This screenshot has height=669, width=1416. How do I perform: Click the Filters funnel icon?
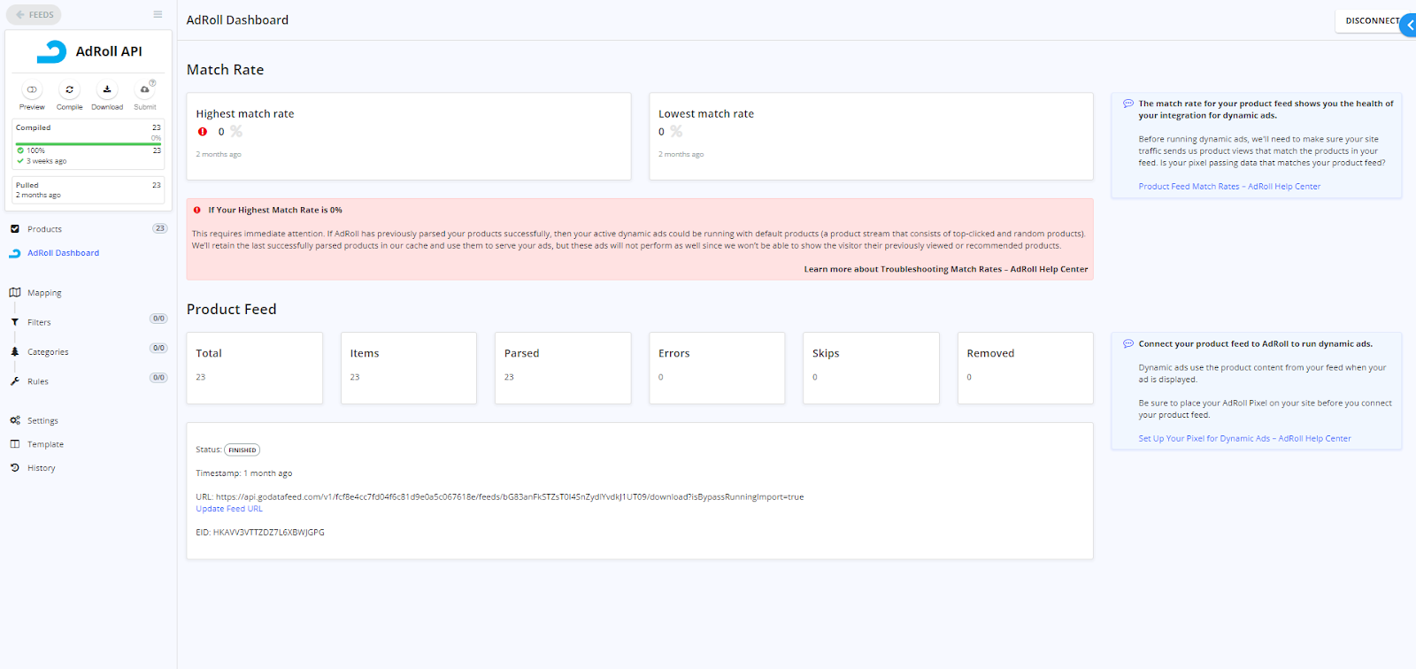click(x=14, y=322)
